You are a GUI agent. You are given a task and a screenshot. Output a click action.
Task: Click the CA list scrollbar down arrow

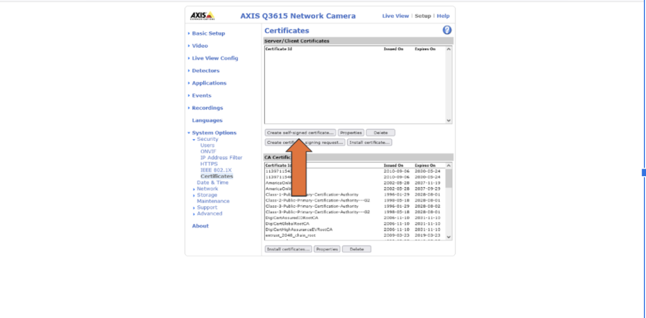pos(448,238)
